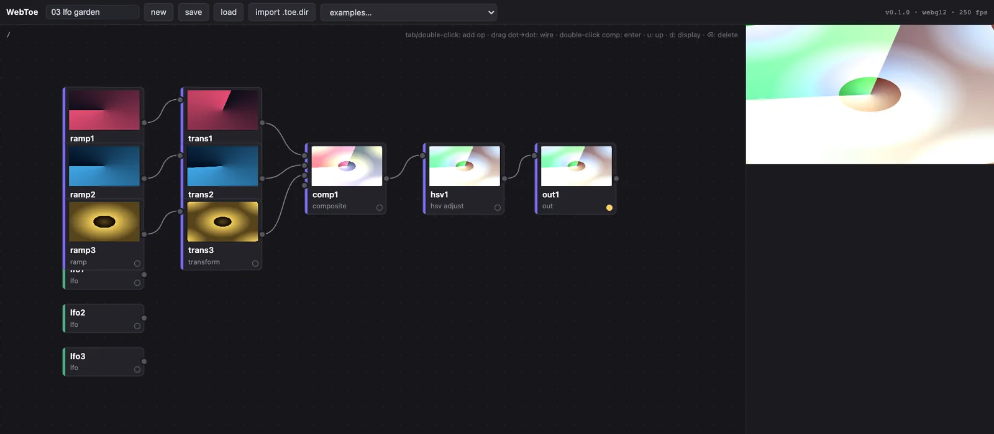Toggle the display circle on the ramp3 node
The image size is (994, 434).
pos(137,263)
